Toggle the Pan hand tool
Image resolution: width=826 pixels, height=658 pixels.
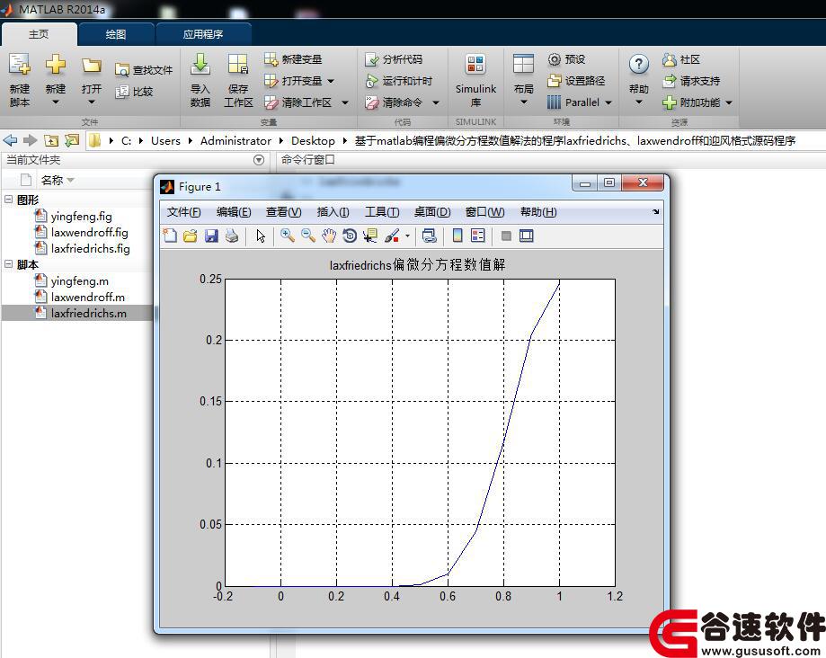329,236
